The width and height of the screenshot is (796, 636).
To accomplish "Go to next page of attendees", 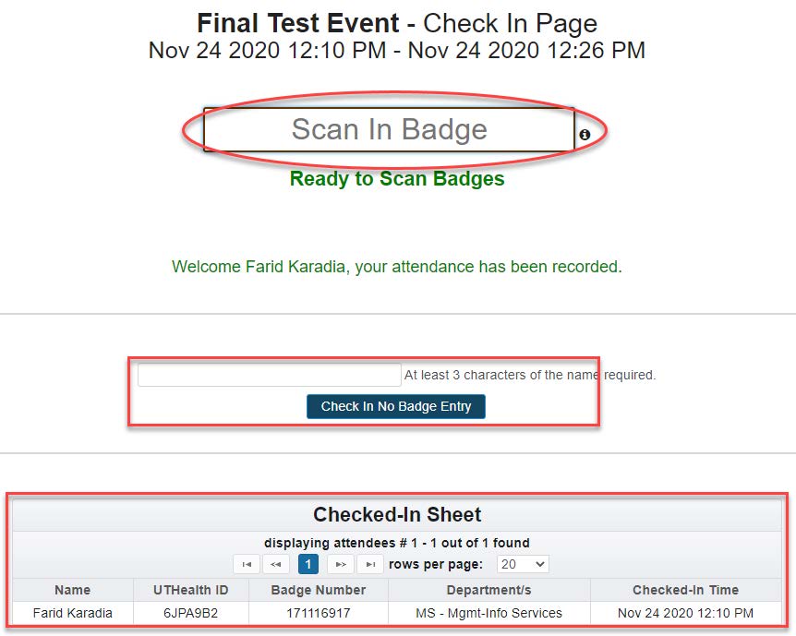I will click(x=340, y=564).
